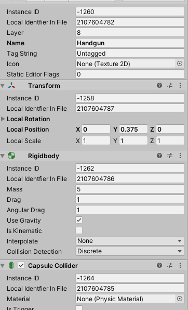
Task: Click the Local Scale label
Action: tap(24, 140)
